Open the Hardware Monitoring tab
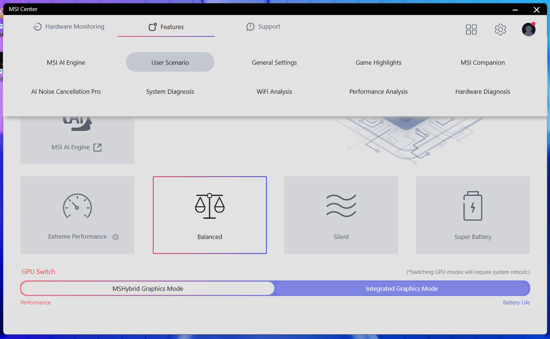The image size is (550, 339). click(69, 26)
